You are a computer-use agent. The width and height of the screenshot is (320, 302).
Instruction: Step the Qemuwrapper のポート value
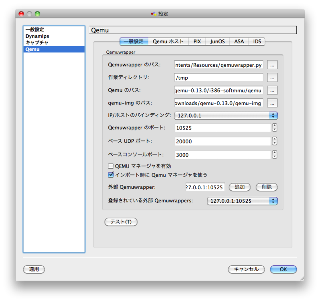(274, 128)
